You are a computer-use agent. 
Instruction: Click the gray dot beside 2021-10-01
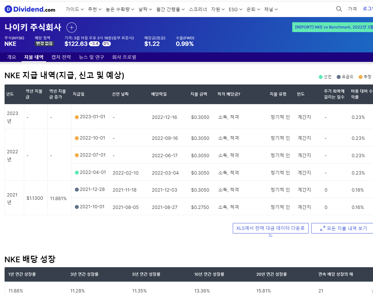[x=77, y=207]
